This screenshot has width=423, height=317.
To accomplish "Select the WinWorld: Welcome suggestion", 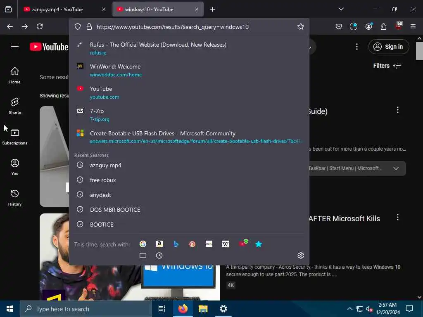I will 189,70.
